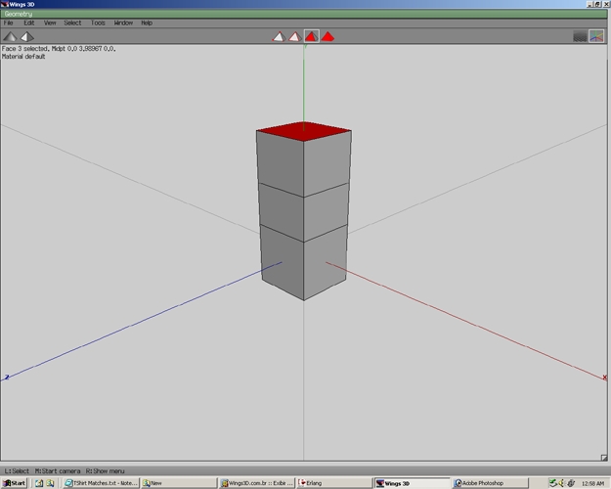Screen dimensions: 611x489
Task: Click second quick launch icon
Action: pos(50,483)
